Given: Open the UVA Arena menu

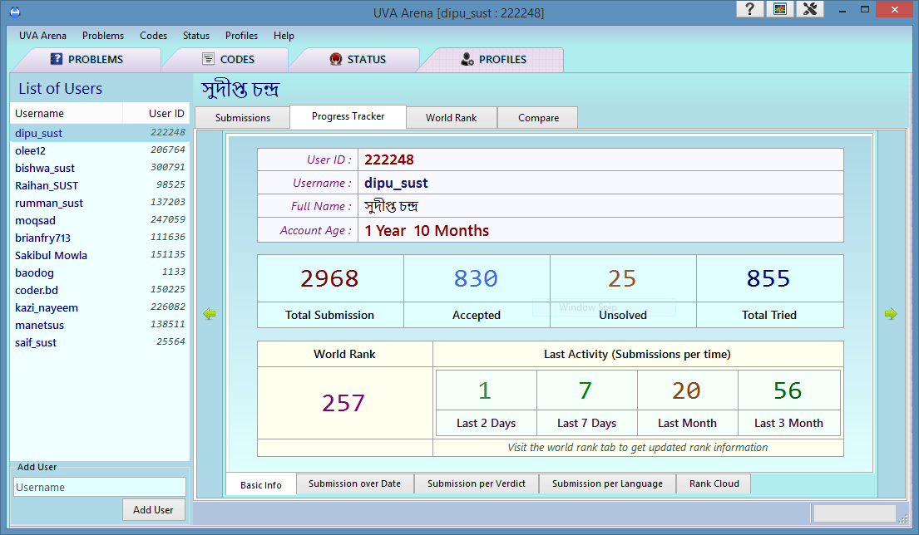Looking at the screenshot, I should click(x=42, y=36).
